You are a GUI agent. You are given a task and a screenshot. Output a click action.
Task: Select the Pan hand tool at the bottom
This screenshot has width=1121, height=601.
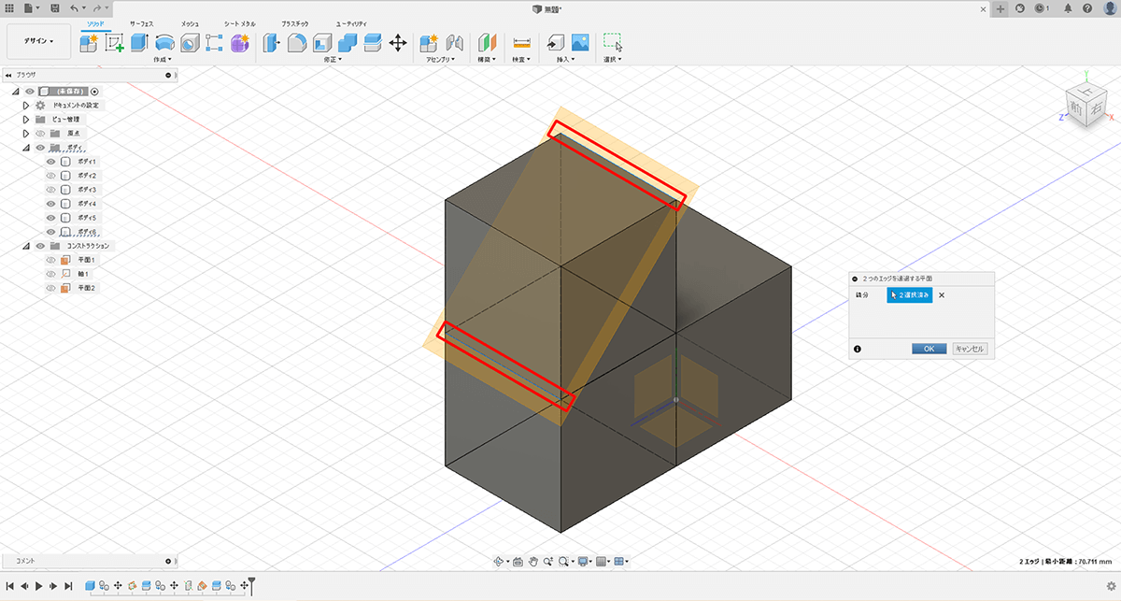[532, 562]
